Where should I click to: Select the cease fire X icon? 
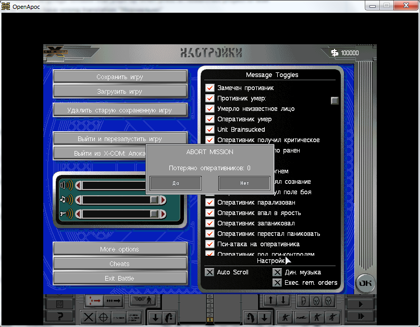click(88, 317)
